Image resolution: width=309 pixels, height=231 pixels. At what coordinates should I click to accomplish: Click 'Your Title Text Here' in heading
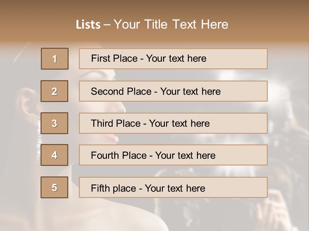point(171,24)
